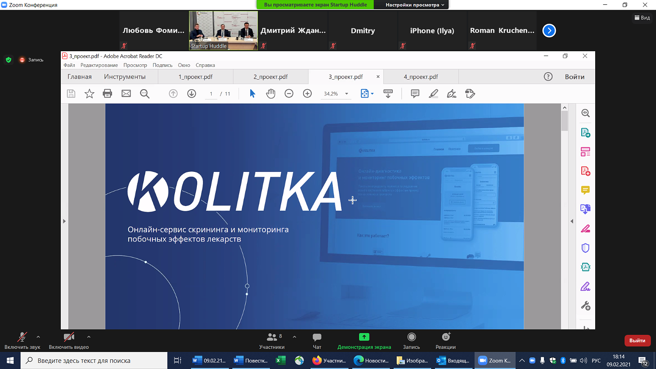
Task: Expand audio options arrow next to Включить звук
Action: [38, 337]
